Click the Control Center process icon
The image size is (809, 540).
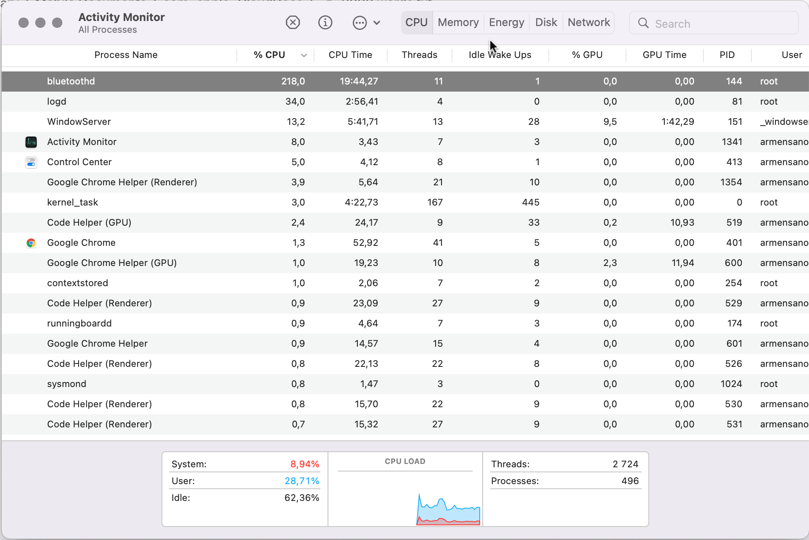pyautogui.click(x=31, y=162)
